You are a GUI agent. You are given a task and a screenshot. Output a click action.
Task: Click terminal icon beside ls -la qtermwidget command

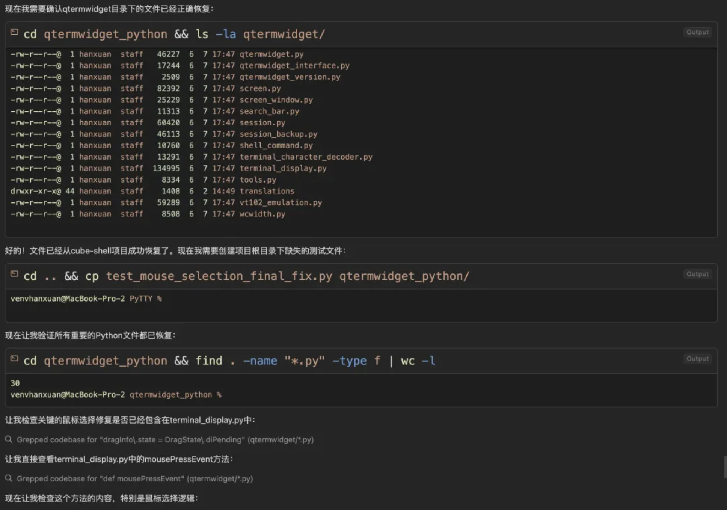click(14, 32)
